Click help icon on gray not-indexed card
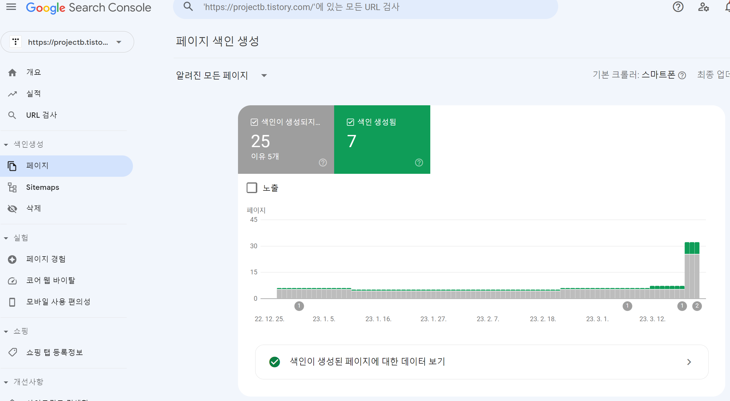730x401 pixels. click(323, 163)
